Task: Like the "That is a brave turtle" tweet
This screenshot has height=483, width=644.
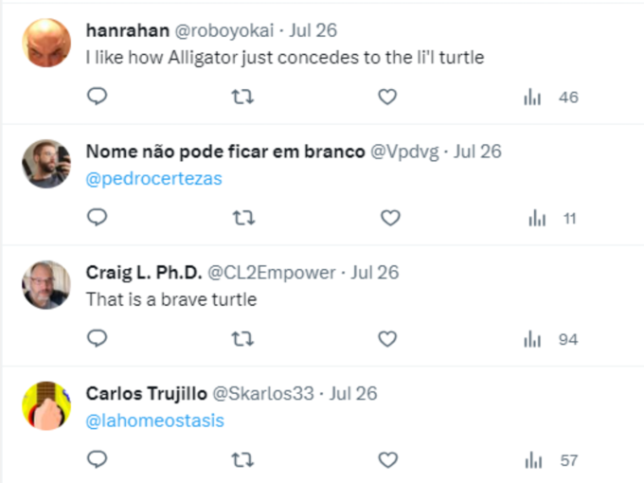Action: coord(387,339)
